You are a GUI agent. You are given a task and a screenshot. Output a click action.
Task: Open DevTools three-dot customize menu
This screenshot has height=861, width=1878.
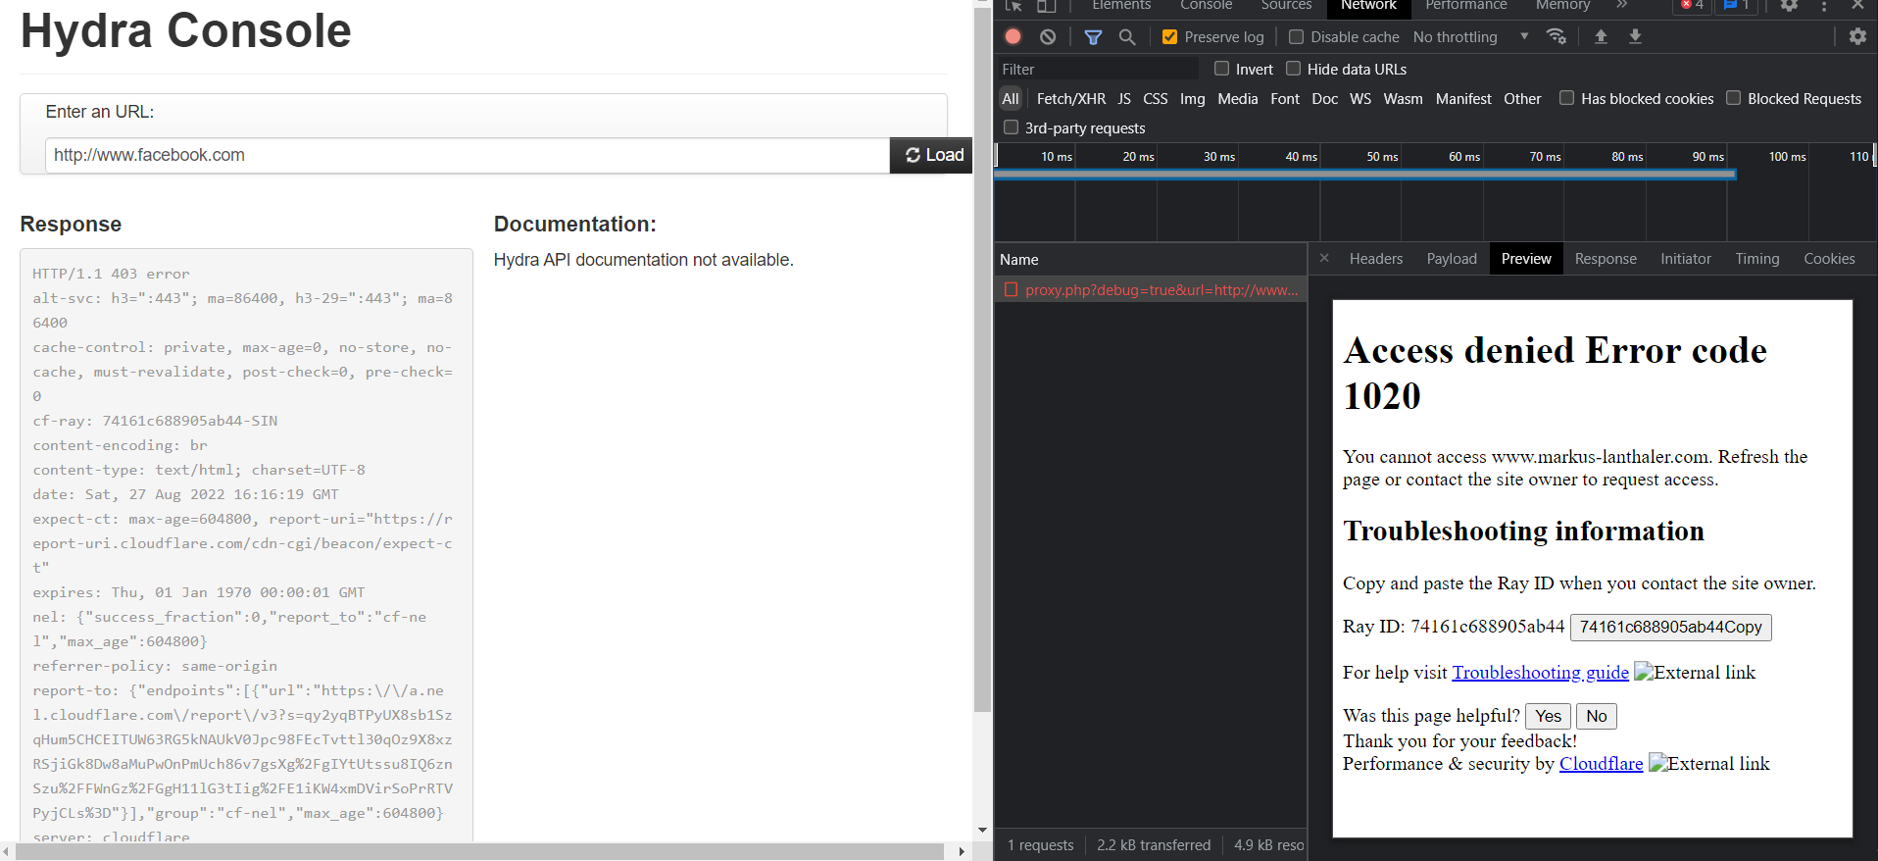[x=1824, y=5]
